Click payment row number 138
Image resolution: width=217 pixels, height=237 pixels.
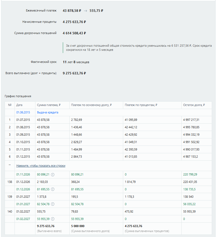coord(10,182)
